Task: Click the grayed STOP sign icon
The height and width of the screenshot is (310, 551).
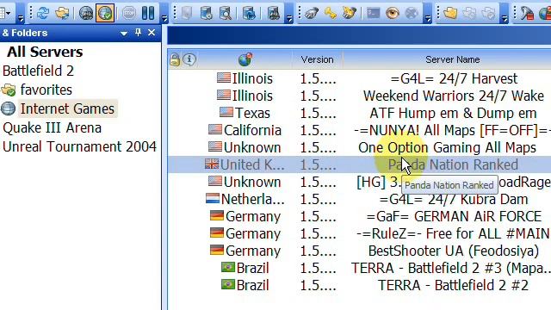Action: pyautogui.click(x=129, y=13)
